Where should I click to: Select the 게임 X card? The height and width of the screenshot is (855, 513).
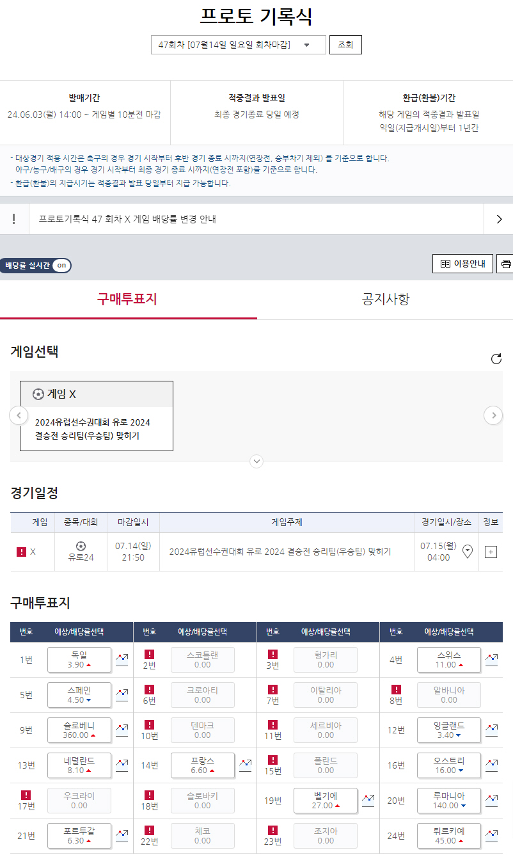click(97, 416)
